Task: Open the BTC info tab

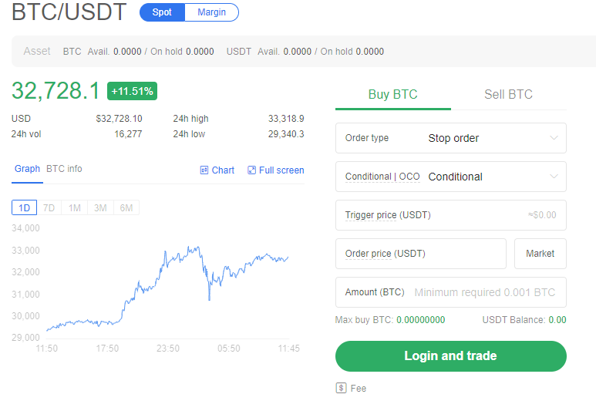Action: pos(64,169)
